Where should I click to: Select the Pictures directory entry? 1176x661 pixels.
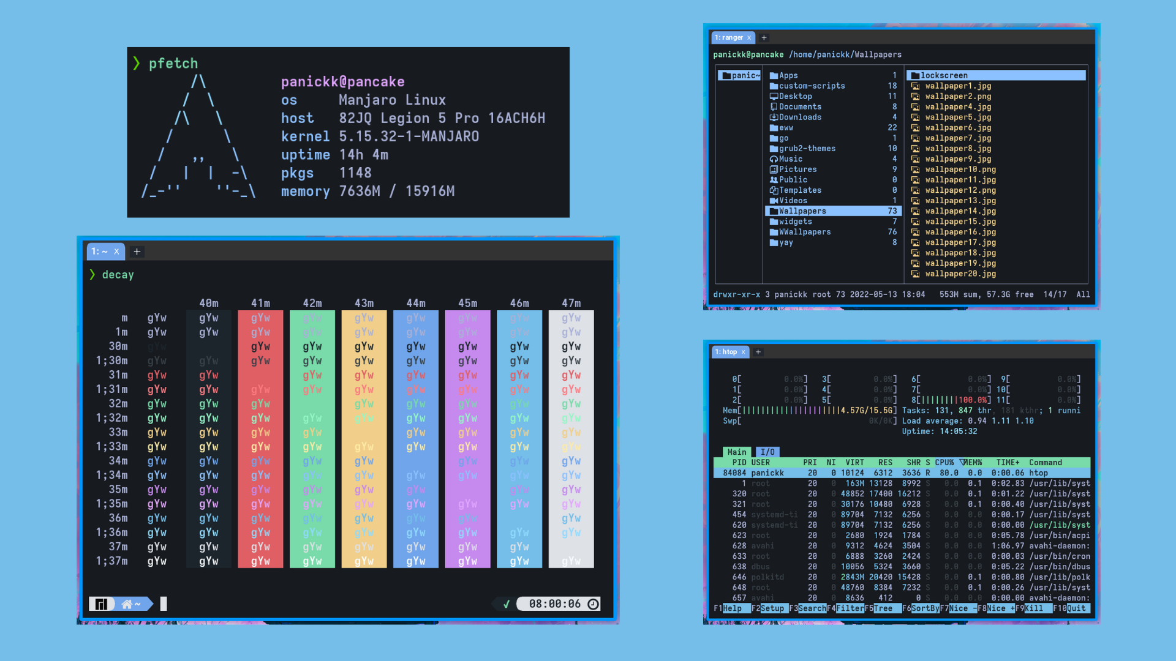point(797,170)
